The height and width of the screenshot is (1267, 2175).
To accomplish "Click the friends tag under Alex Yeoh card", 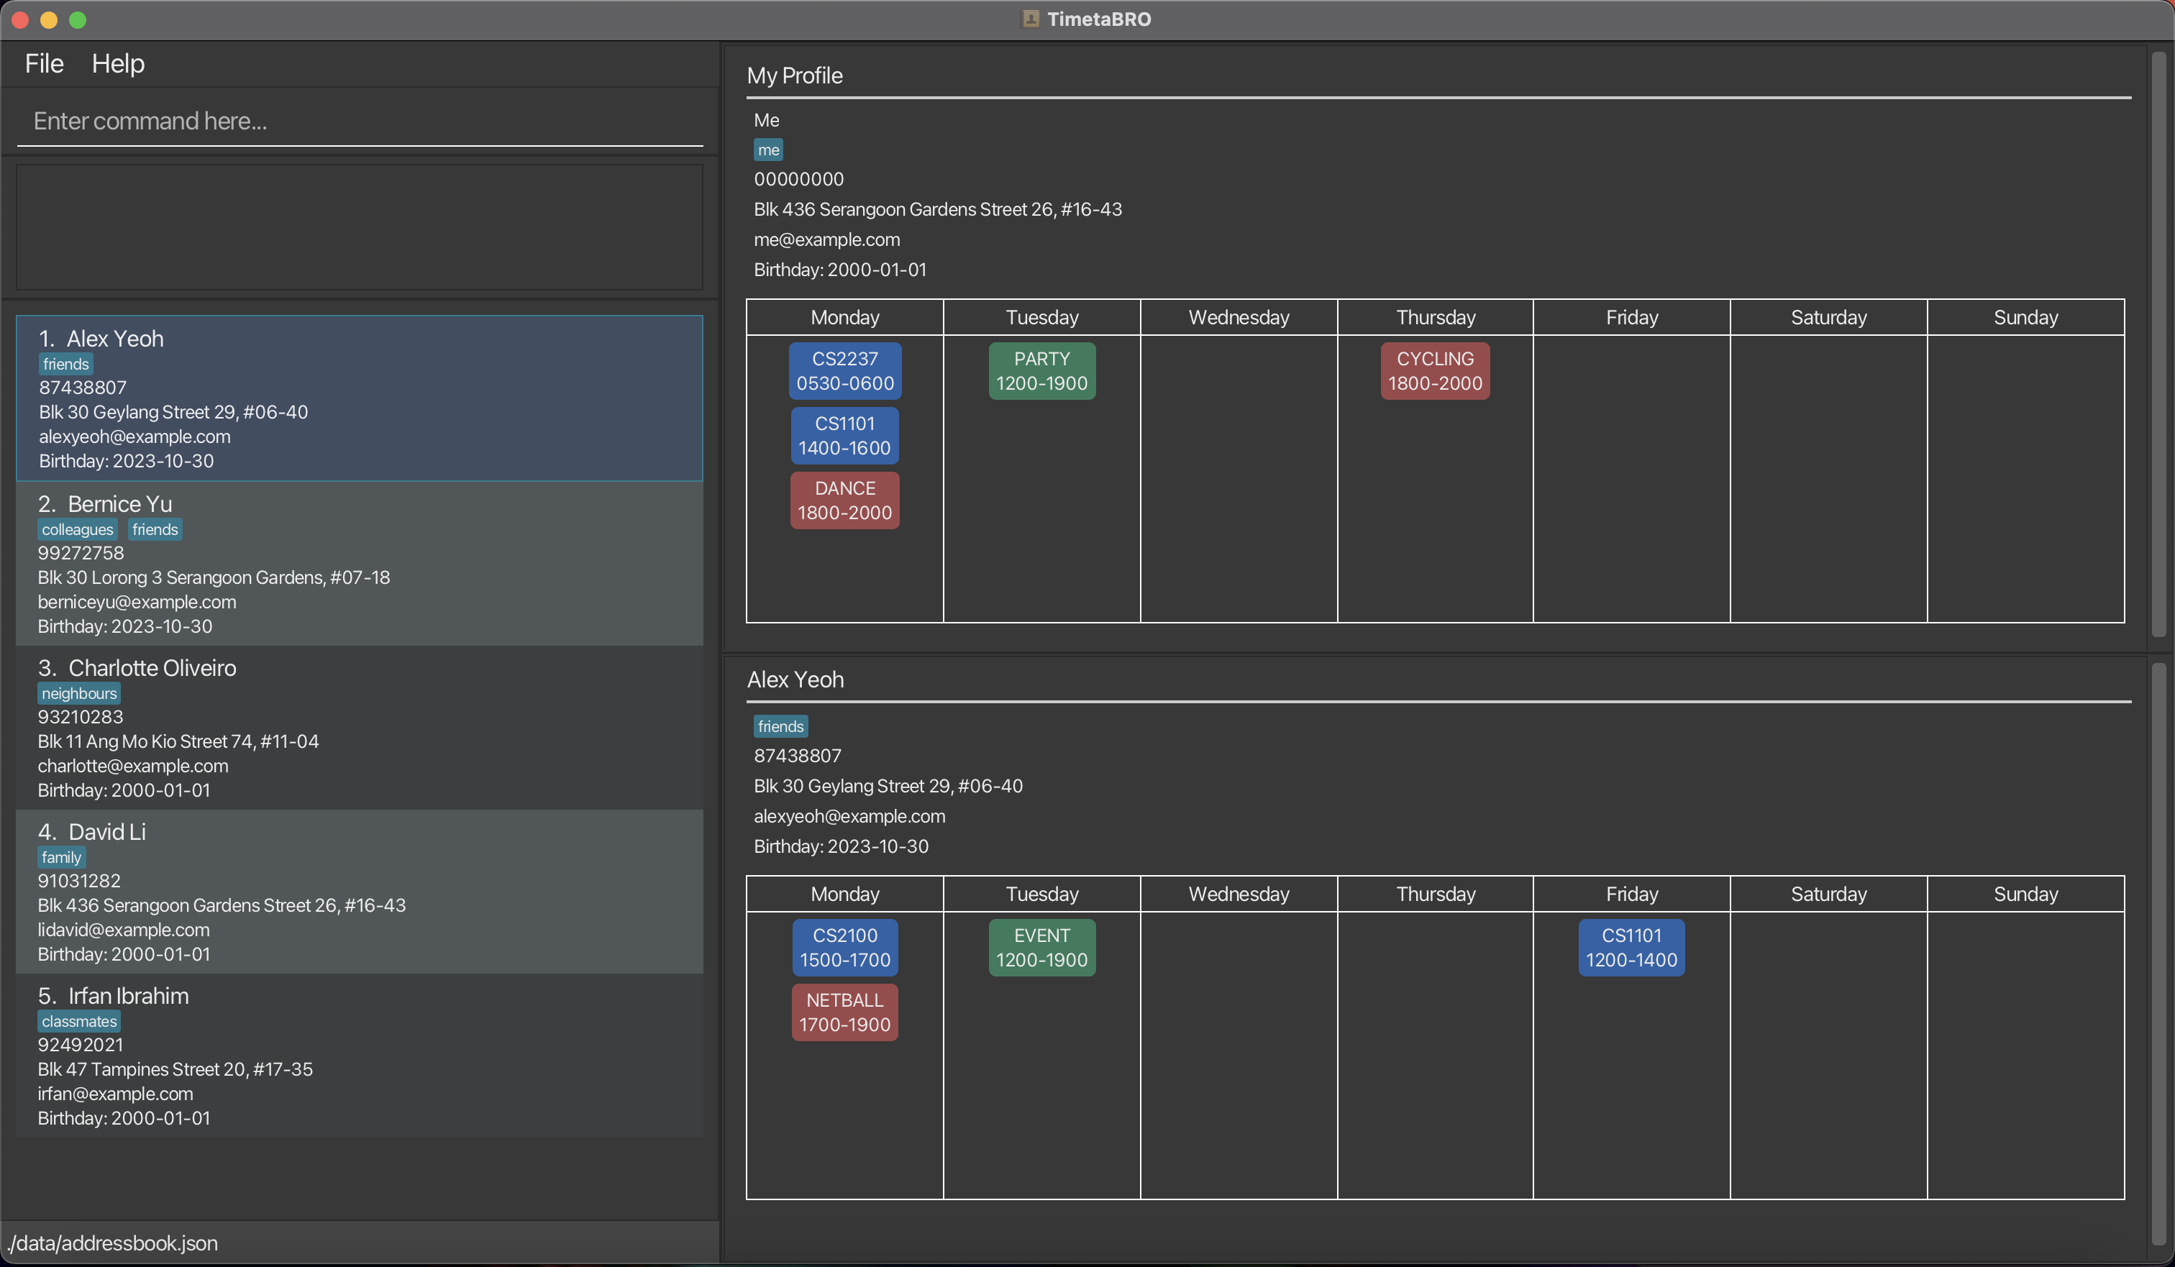I will [x=65, y=365].
